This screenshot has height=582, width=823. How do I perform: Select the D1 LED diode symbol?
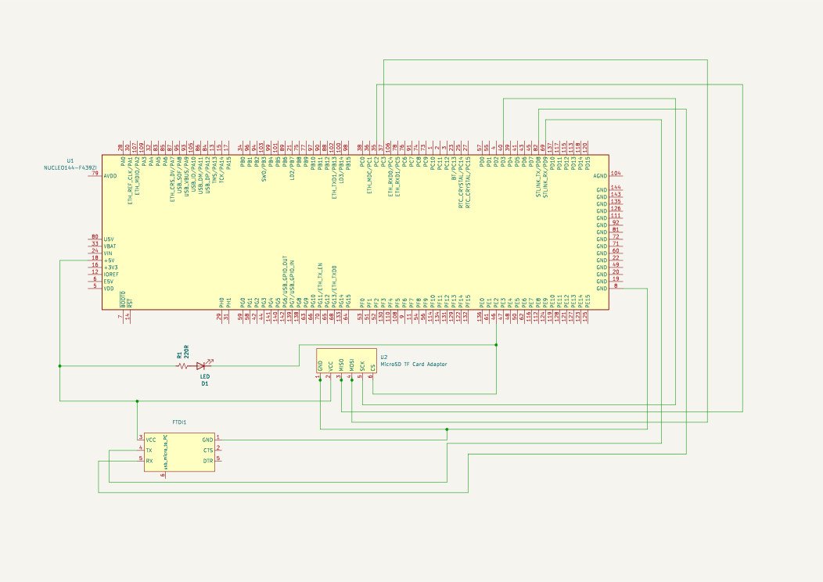point(203,365)
